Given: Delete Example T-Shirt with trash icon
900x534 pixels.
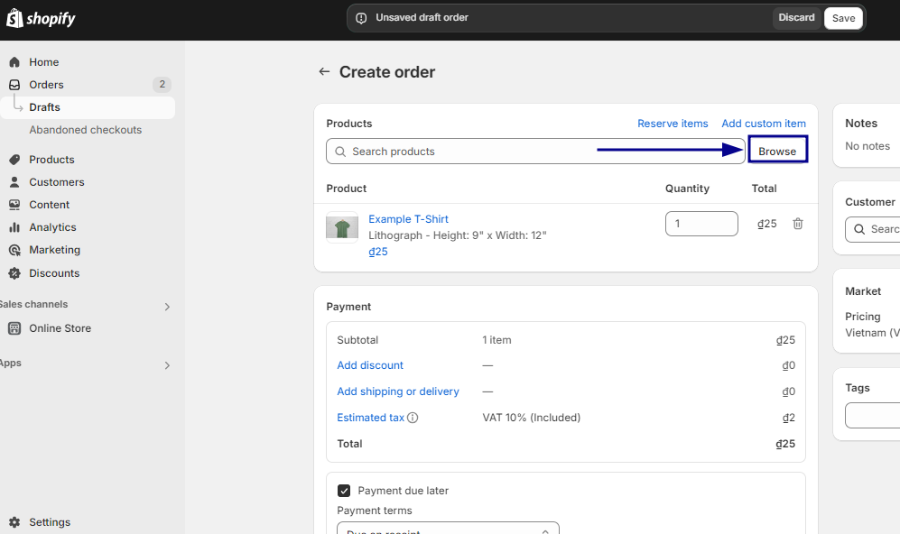Looking at the screenshot, I should pyautogui.click(x=798, y=224).
